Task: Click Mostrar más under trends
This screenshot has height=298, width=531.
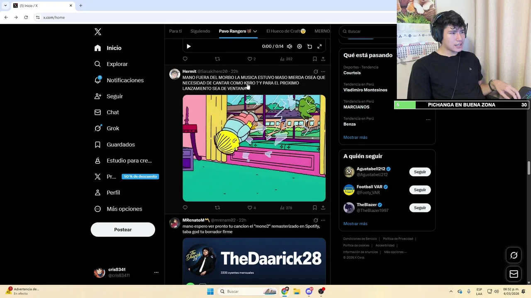Action: click(x=355, y=137)
